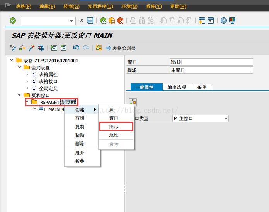Screen dimensions: 269x212
Task: Switch to the 条件 tab
Action: (203, 87)
